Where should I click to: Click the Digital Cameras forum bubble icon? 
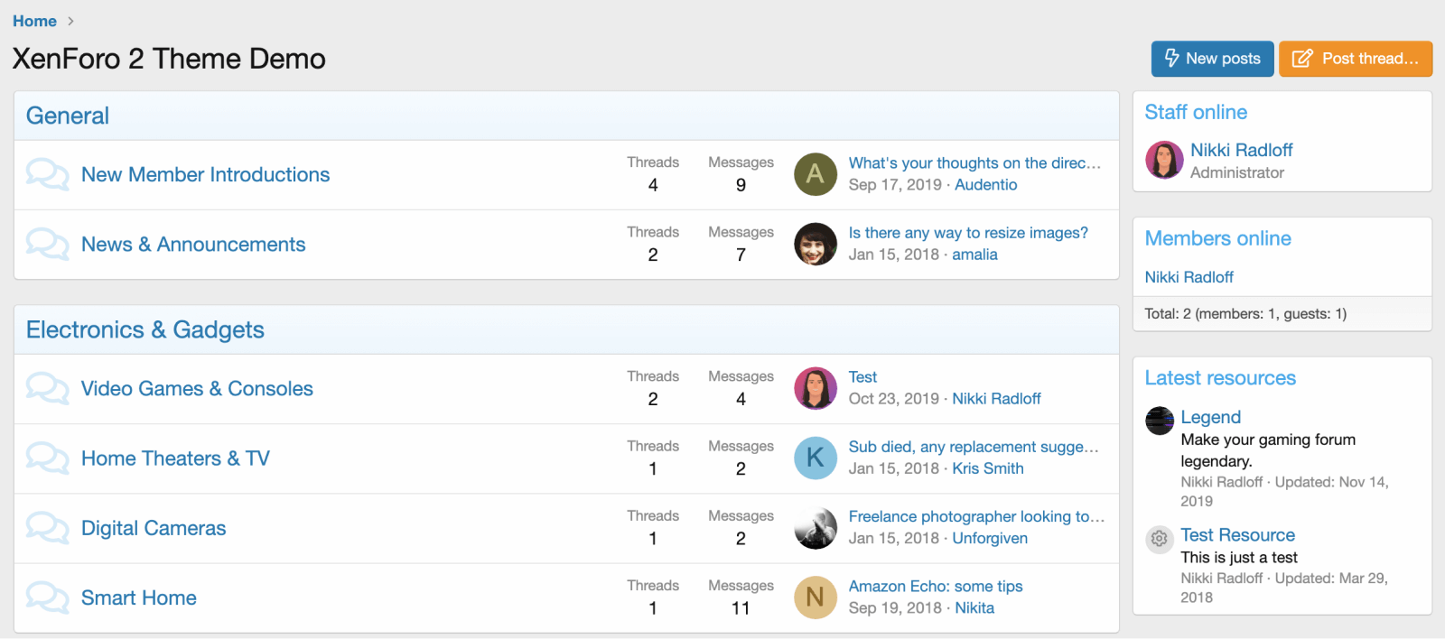47,528
